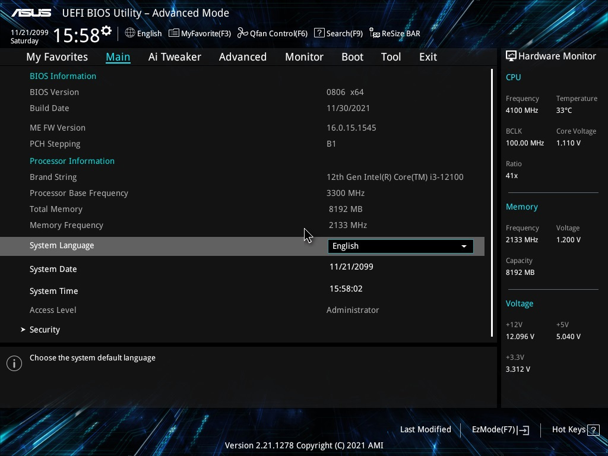The height and width of the screenshot is (456, 608).
Task: Click the Brand String i3-12100 value
Action: pyautogui.click(x=395, y=177)
